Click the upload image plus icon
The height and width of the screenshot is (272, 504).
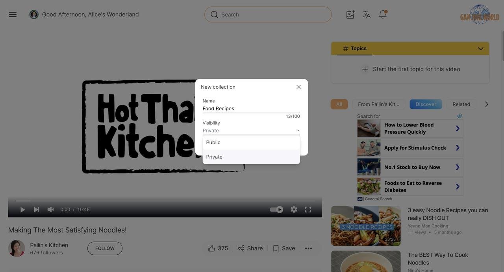[350, 15]
